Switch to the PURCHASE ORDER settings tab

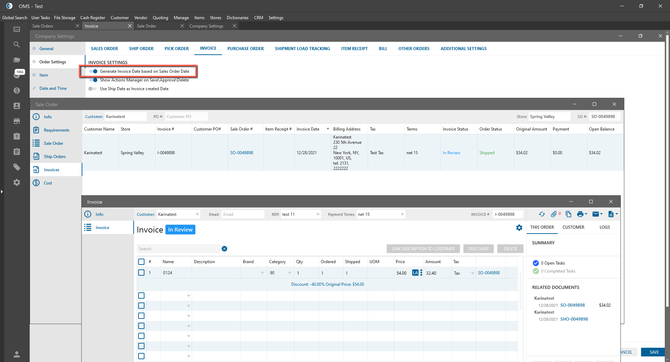pos(245,49)
